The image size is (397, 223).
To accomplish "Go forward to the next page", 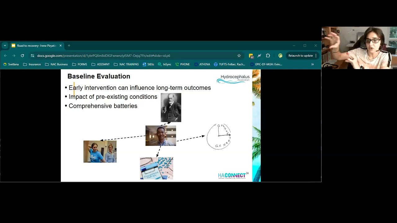I will click(x=14, y=56).
